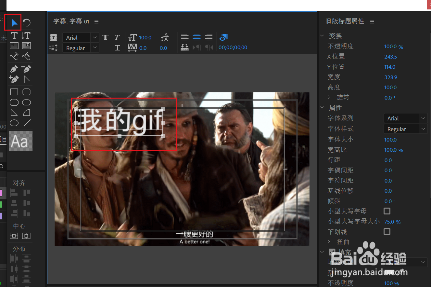Open 旧版标题属性 panel menu icon
This screenshot has height=287, width=431.
[x=372, y=21]
